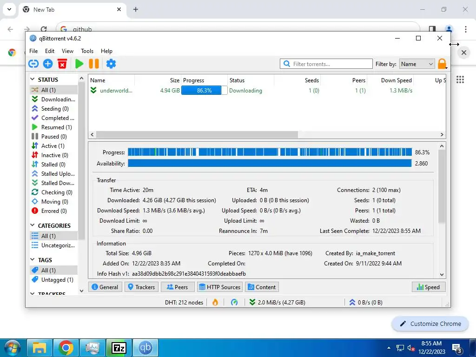Select the Untagged (1) tag filter
Screen dimensions: 476x357
pyautogui.click(x=53, y=279)
